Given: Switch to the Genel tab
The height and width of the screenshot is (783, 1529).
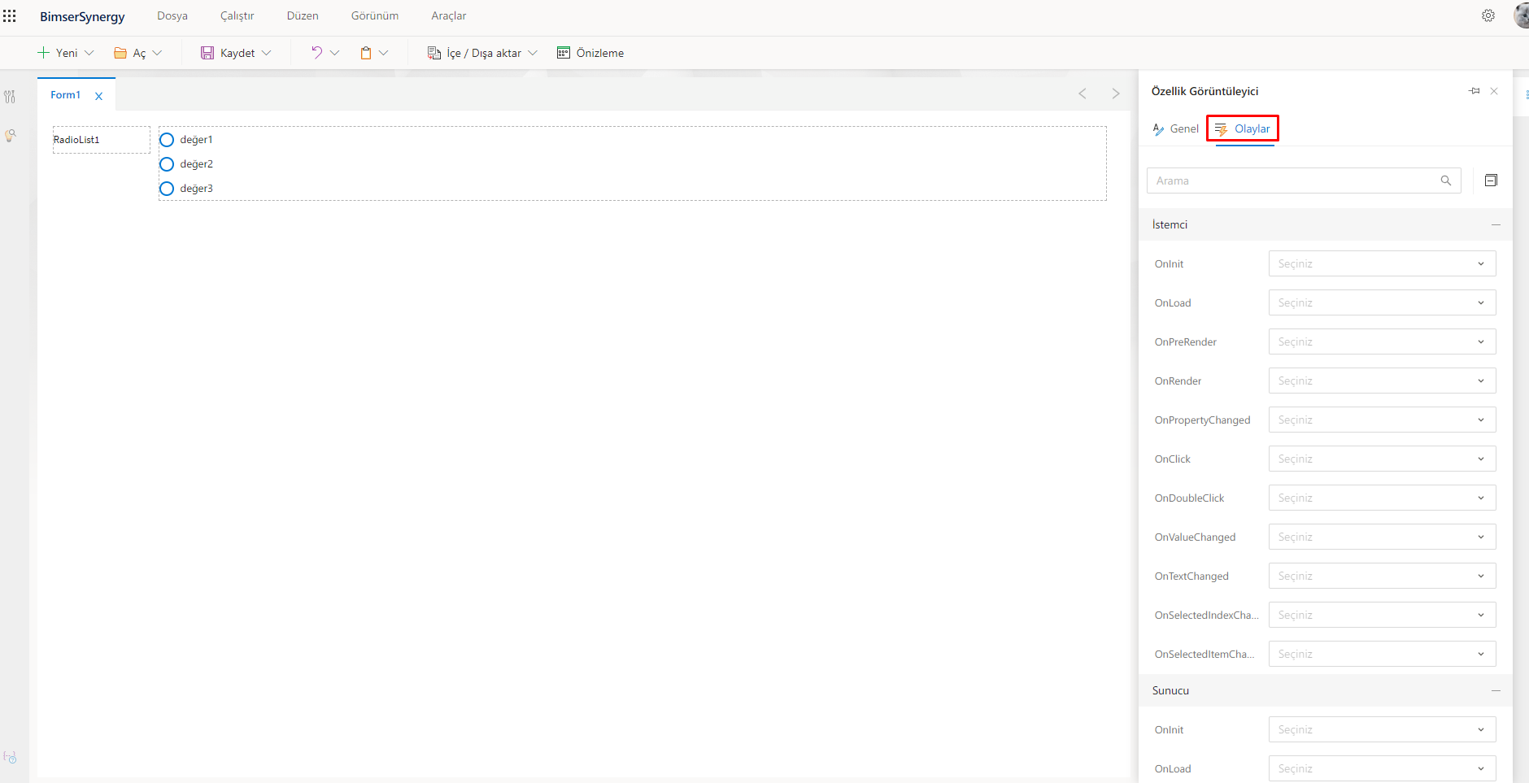Looking at the screenshot, I should click(x=1176, y=128).
